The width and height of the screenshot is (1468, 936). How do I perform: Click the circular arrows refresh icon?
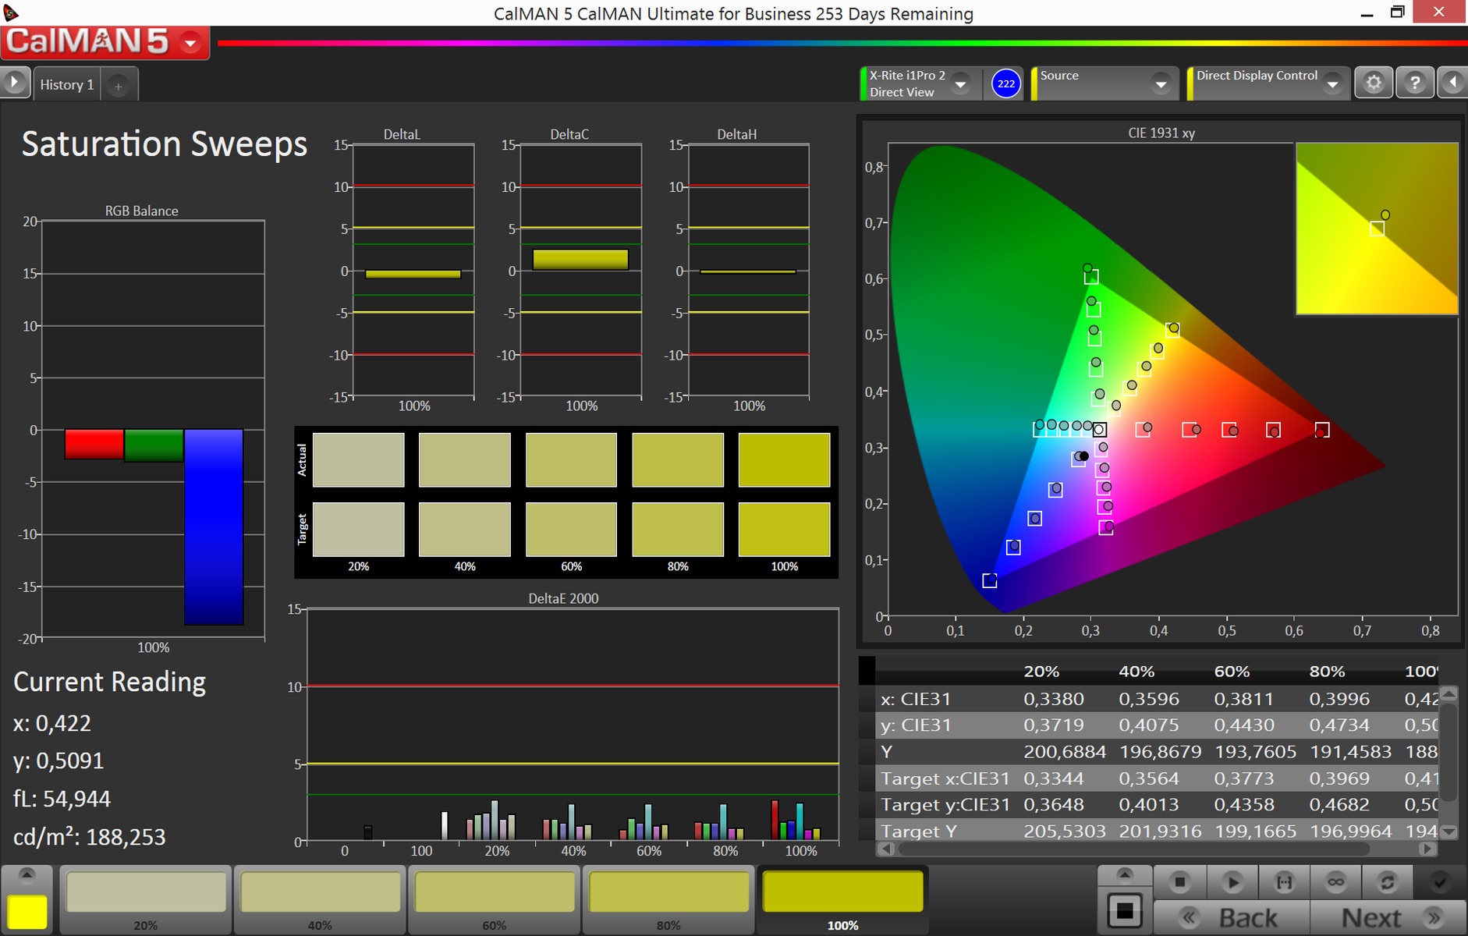pyautogui.click(x=1387, y=882)
